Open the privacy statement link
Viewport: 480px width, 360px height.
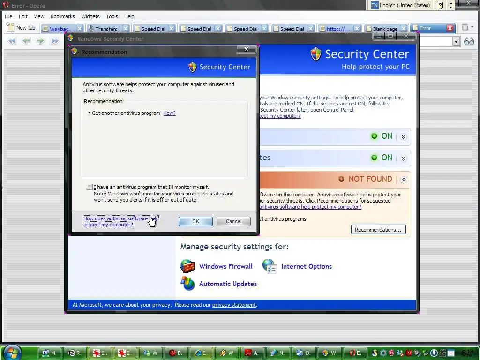point(234,305)
